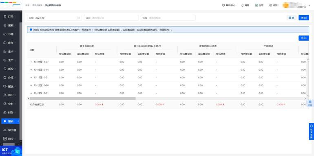Open the 质检 sidebar module
The height and width of the screenshot is (156, 314).
[x=10, y=69]
